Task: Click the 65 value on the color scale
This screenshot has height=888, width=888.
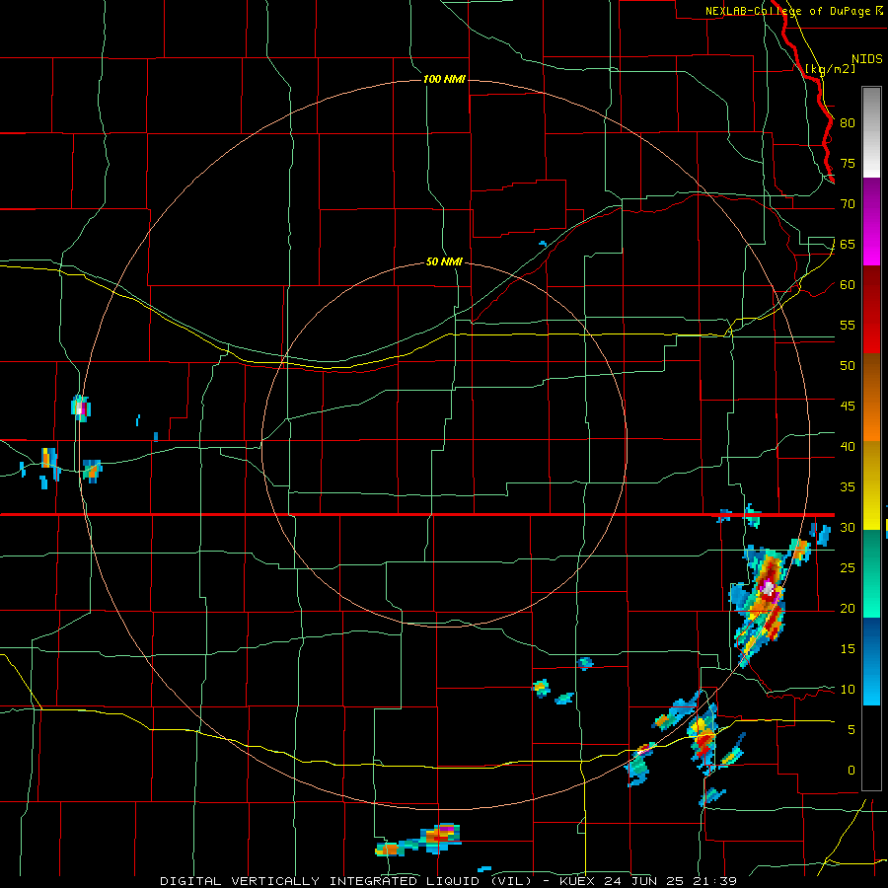Action: [x=848, y=244]
